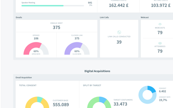Click the Digital Acquisitions heading
This screenshot has height=108, width=173.
97,71
